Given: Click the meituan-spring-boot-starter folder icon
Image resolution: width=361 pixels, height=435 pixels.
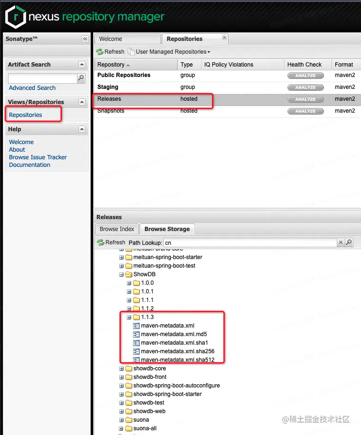Looking at the screenshot, I should coord(129,258).
